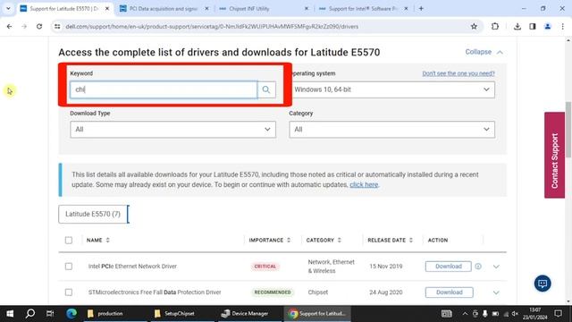Open Task View on the taskbar
The image size is (572, 322).
[50, 314]
